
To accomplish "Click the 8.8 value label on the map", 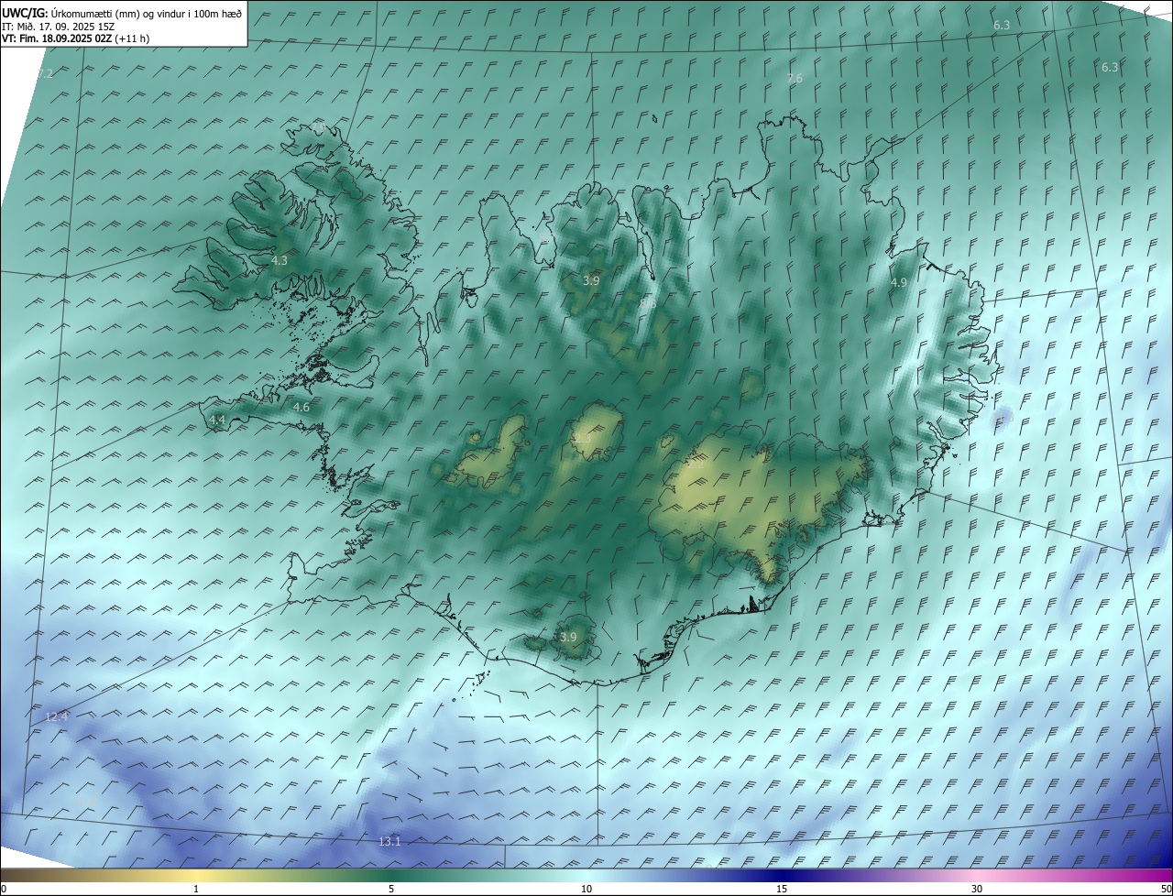I will pyautogui.click(x=648, y=303).
